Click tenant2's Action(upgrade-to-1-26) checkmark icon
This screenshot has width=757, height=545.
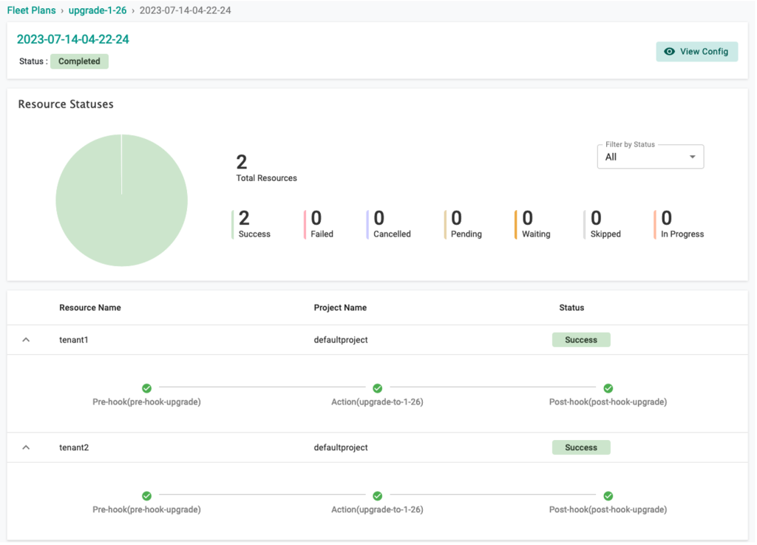377,495
